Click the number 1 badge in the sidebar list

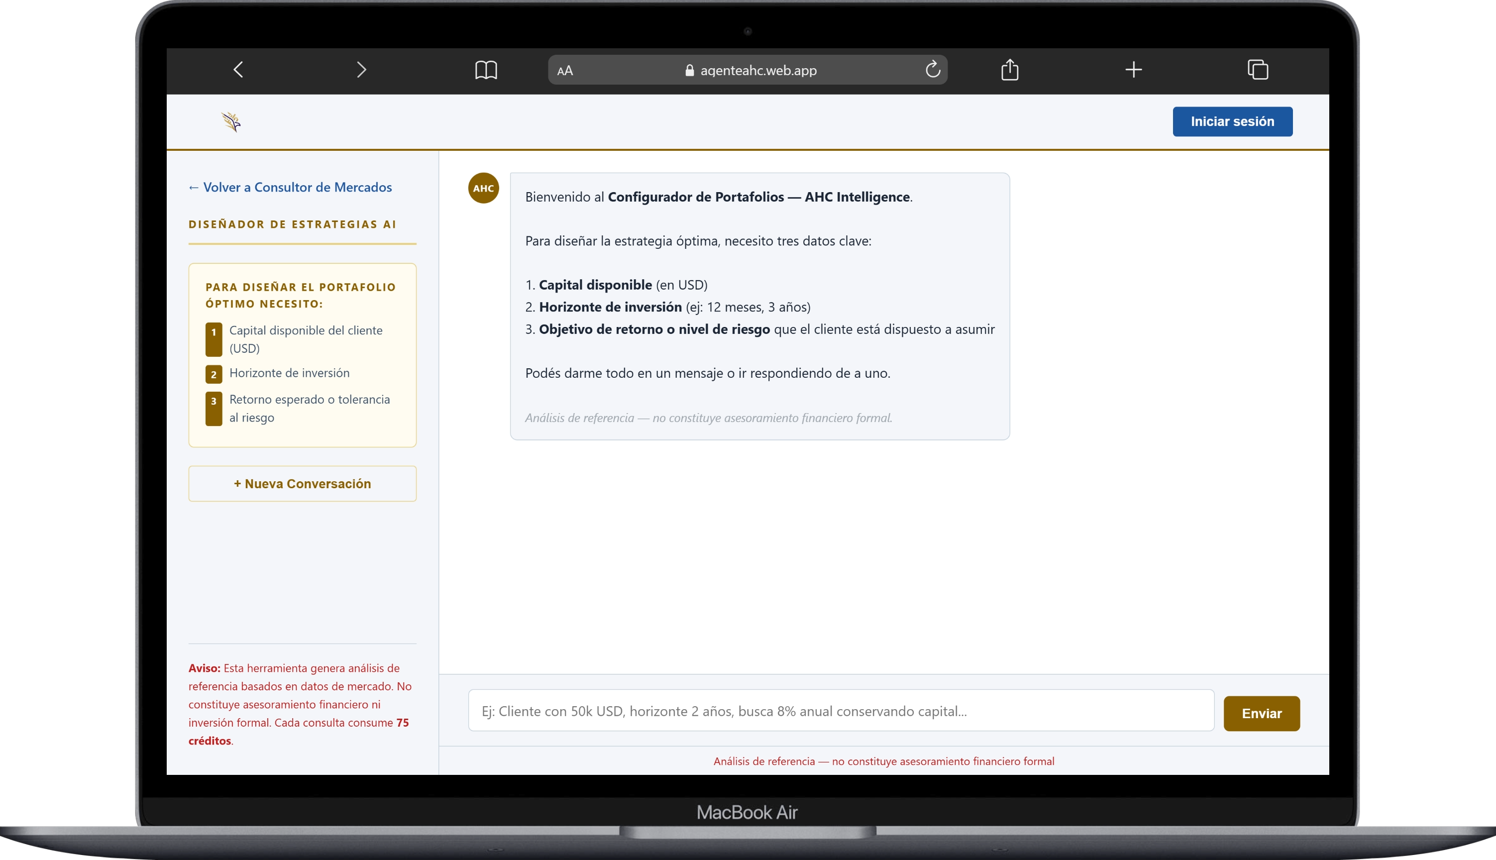214,339
